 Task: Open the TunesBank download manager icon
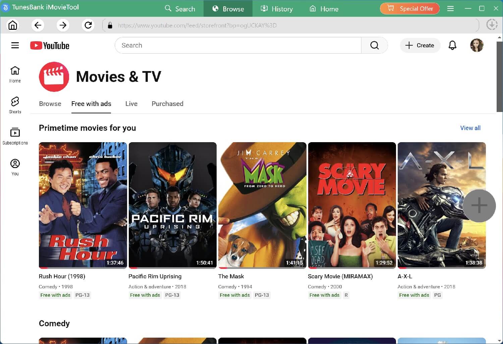pyautogui.click(x=492, y=25)
